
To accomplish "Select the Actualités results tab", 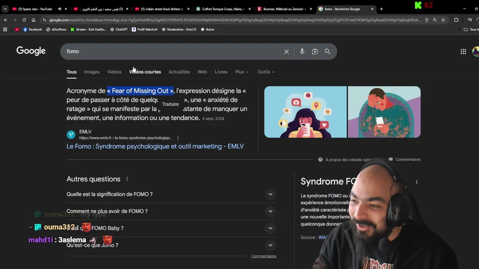I will pos(179,72).
